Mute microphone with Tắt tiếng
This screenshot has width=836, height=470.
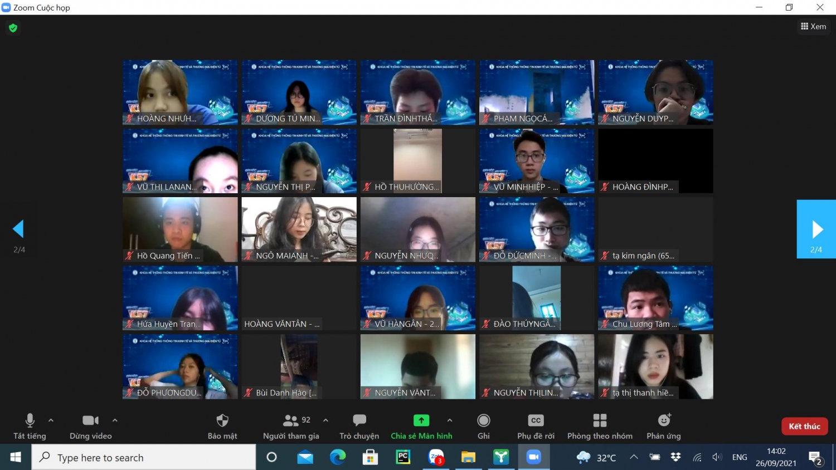pyautogui.click(x=30, y=421)
